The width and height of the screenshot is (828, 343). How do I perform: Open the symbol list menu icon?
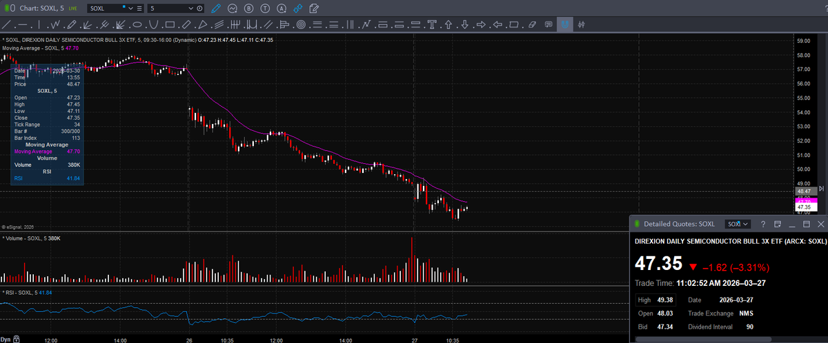pos(140,9)
